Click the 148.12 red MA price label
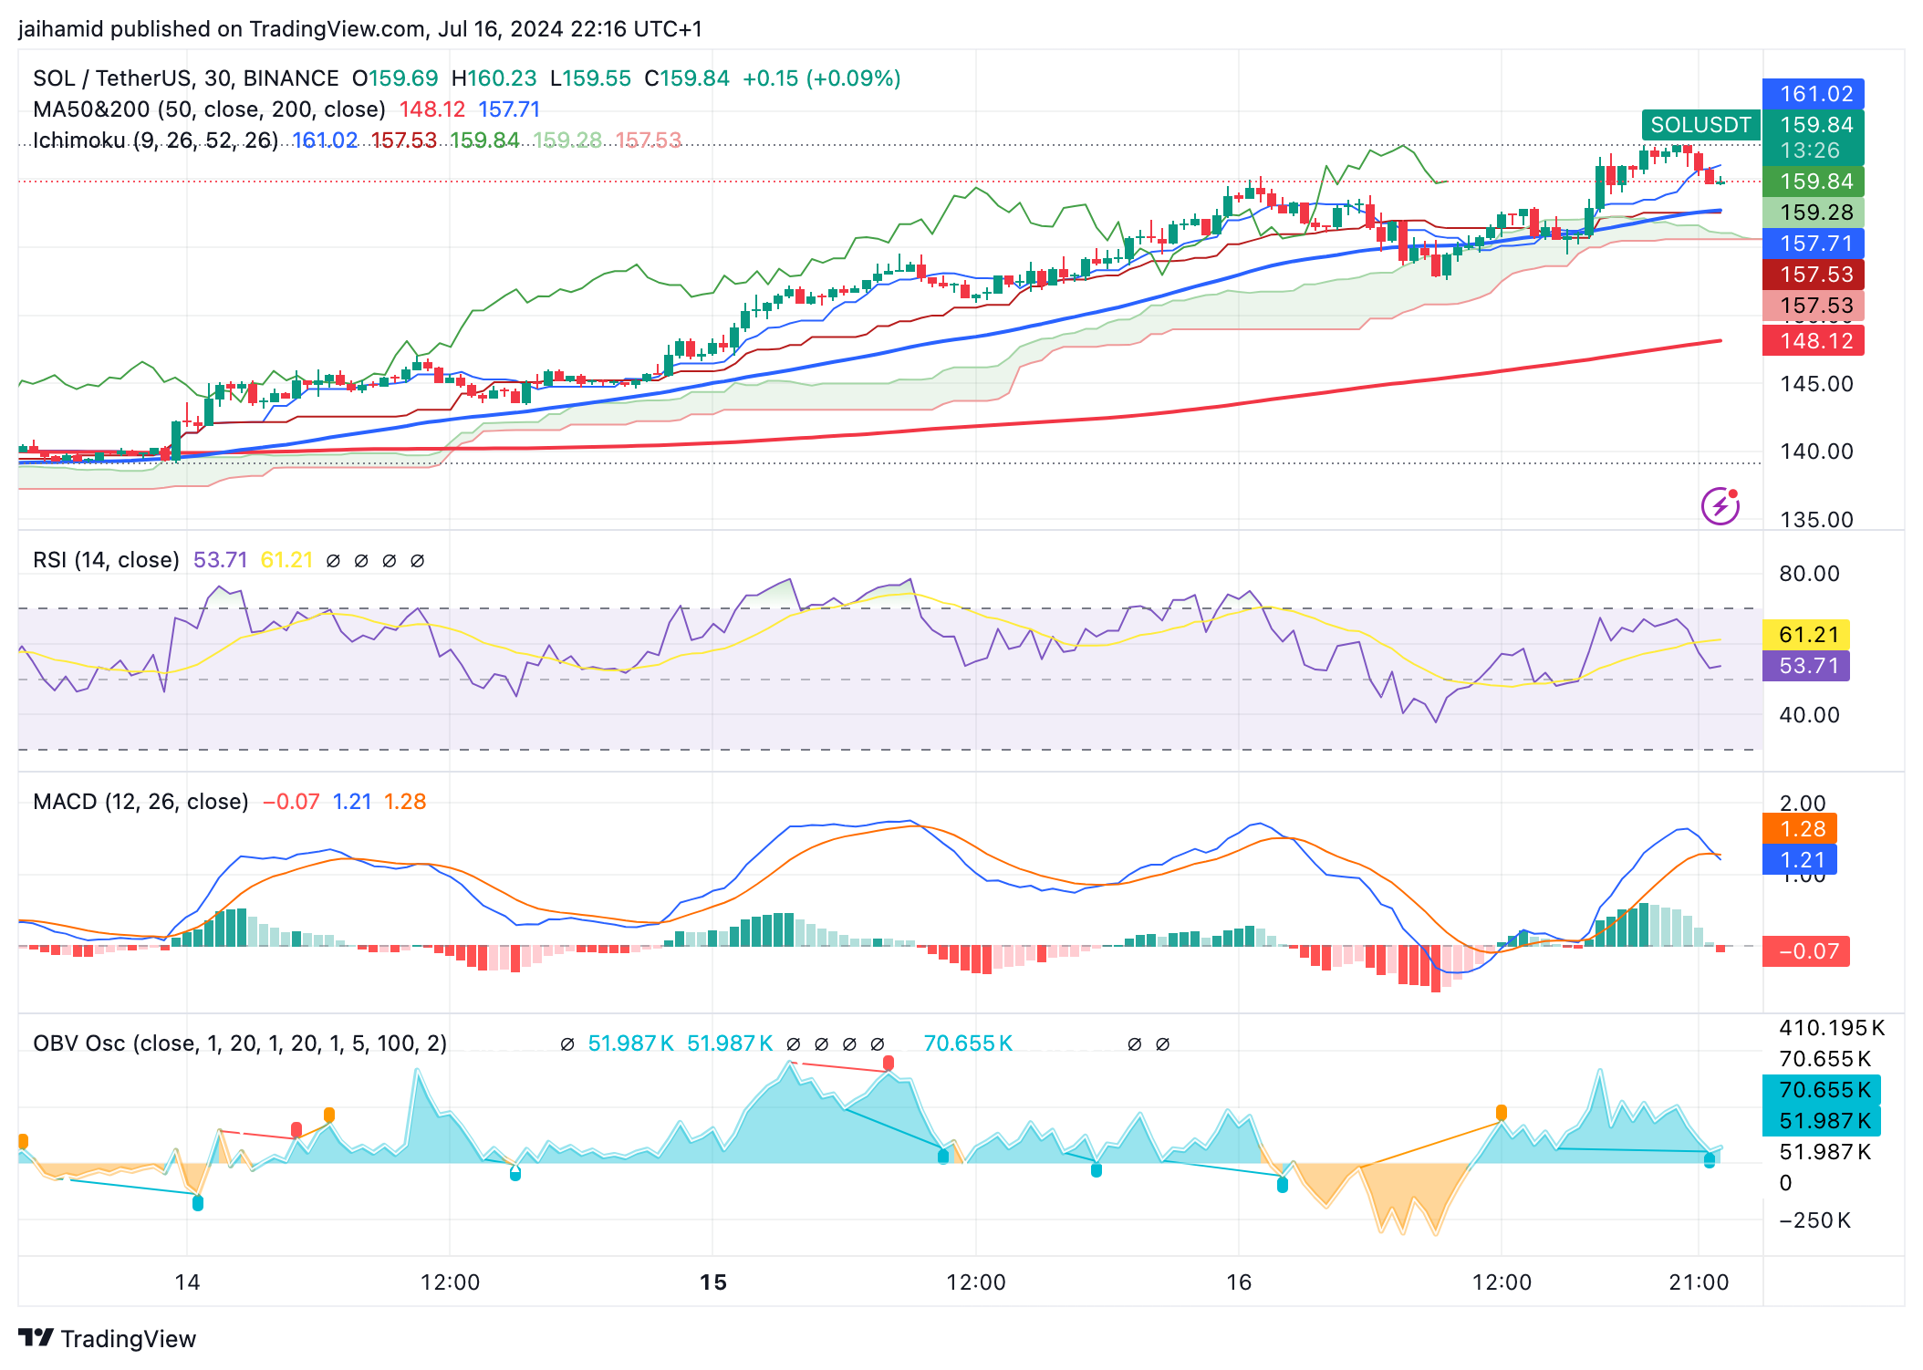Image resolution: width=1923 pixels, height=1370 pixels. coord(1813,341)
